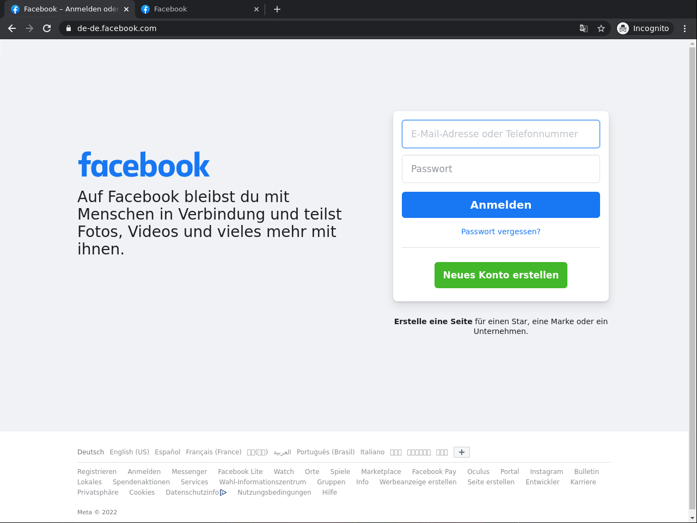Open the Spiele footer link
Screen dimensions: 697x523
point(340,472)
